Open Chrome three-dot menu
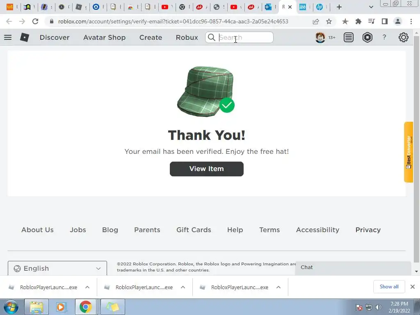420x315 pixels. coord(411,21)
